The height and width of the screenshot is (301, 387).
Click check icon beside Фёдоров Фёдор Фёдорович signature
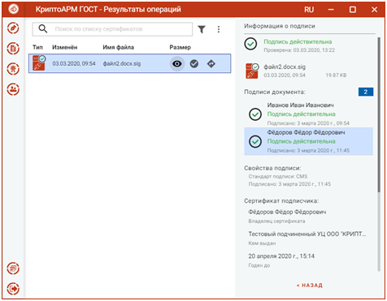click(x=255, y=141)
